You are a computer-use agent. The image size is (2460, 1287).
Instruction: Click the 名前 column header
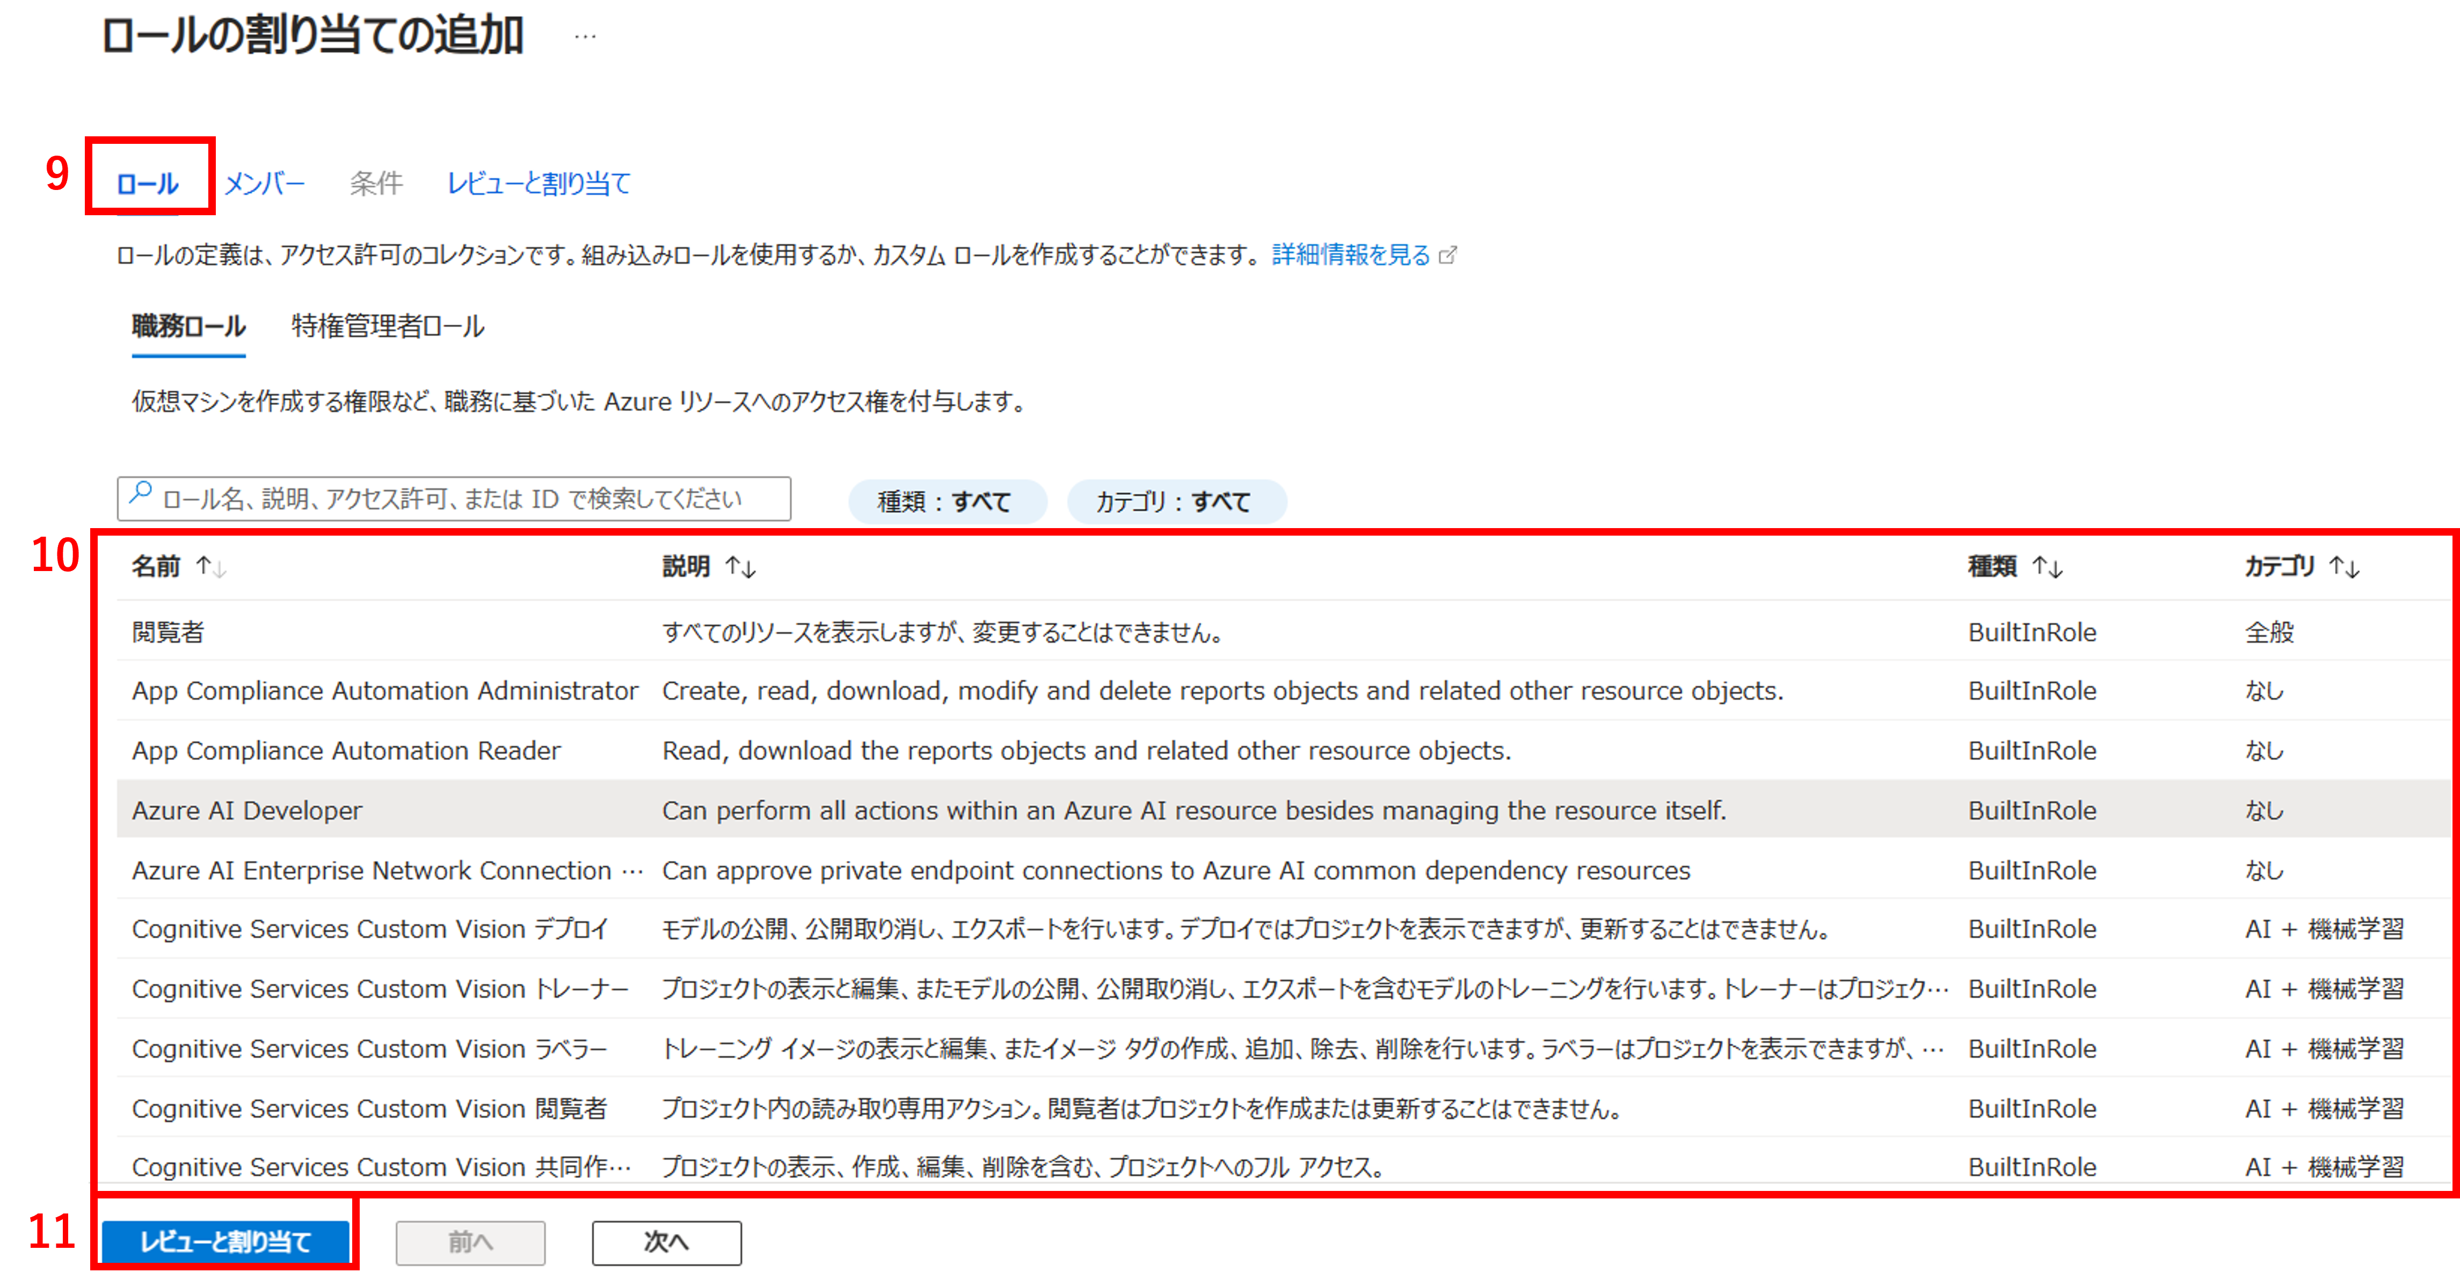click(156, 567)
